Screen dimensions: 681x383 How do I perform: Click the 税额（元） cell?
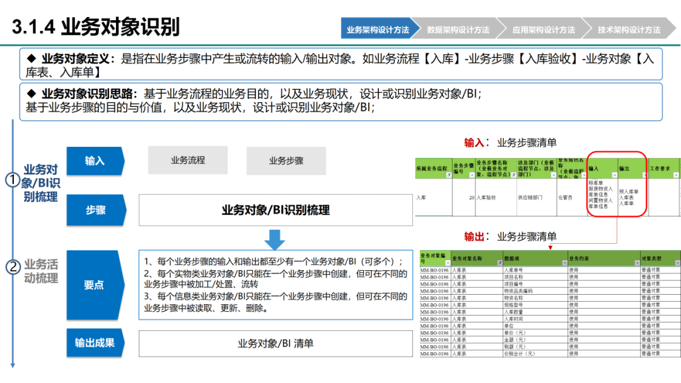pyautogui.click(x=535, y=346)
